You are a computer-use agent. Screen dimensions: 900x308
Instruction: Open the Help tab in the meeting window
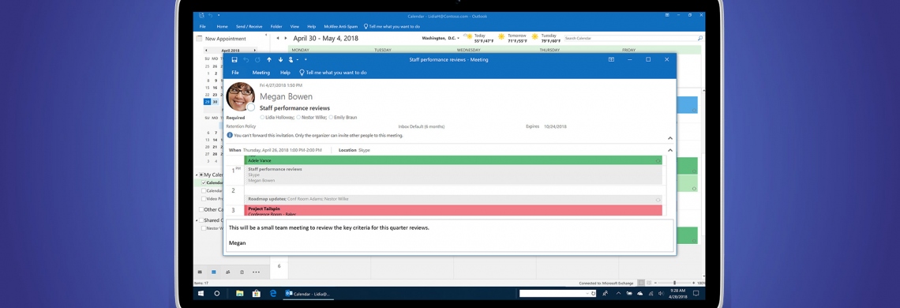tap(285, 73)
